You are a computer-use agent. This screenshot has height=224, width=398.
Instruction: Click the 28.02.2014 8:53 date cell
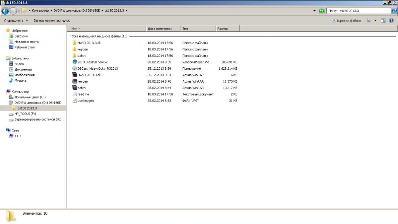[x=160, y=101]
